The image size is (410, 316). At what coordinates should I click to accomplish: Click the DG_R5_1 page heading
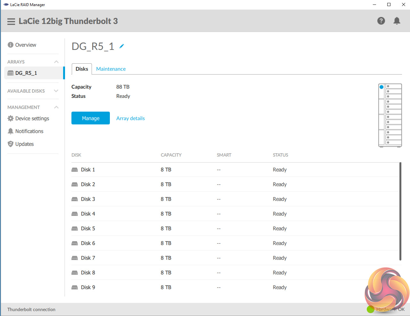93,46
